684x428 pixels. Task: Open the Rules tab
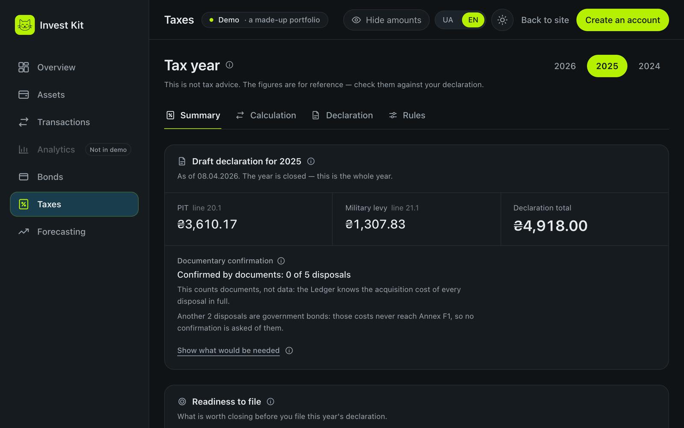coord(407,115)
